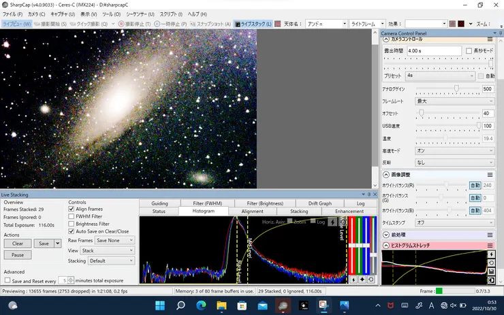Click the gray grid overlay icon in toolbar
The height and width of the screenshot is (315, 504).
[x=452, y=24]
